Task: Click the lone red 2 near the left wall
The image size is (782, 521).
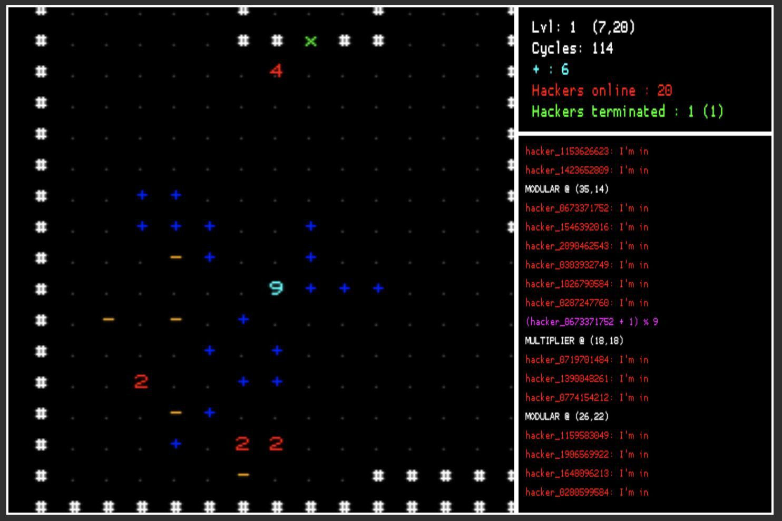Action: tap(141, 382)
